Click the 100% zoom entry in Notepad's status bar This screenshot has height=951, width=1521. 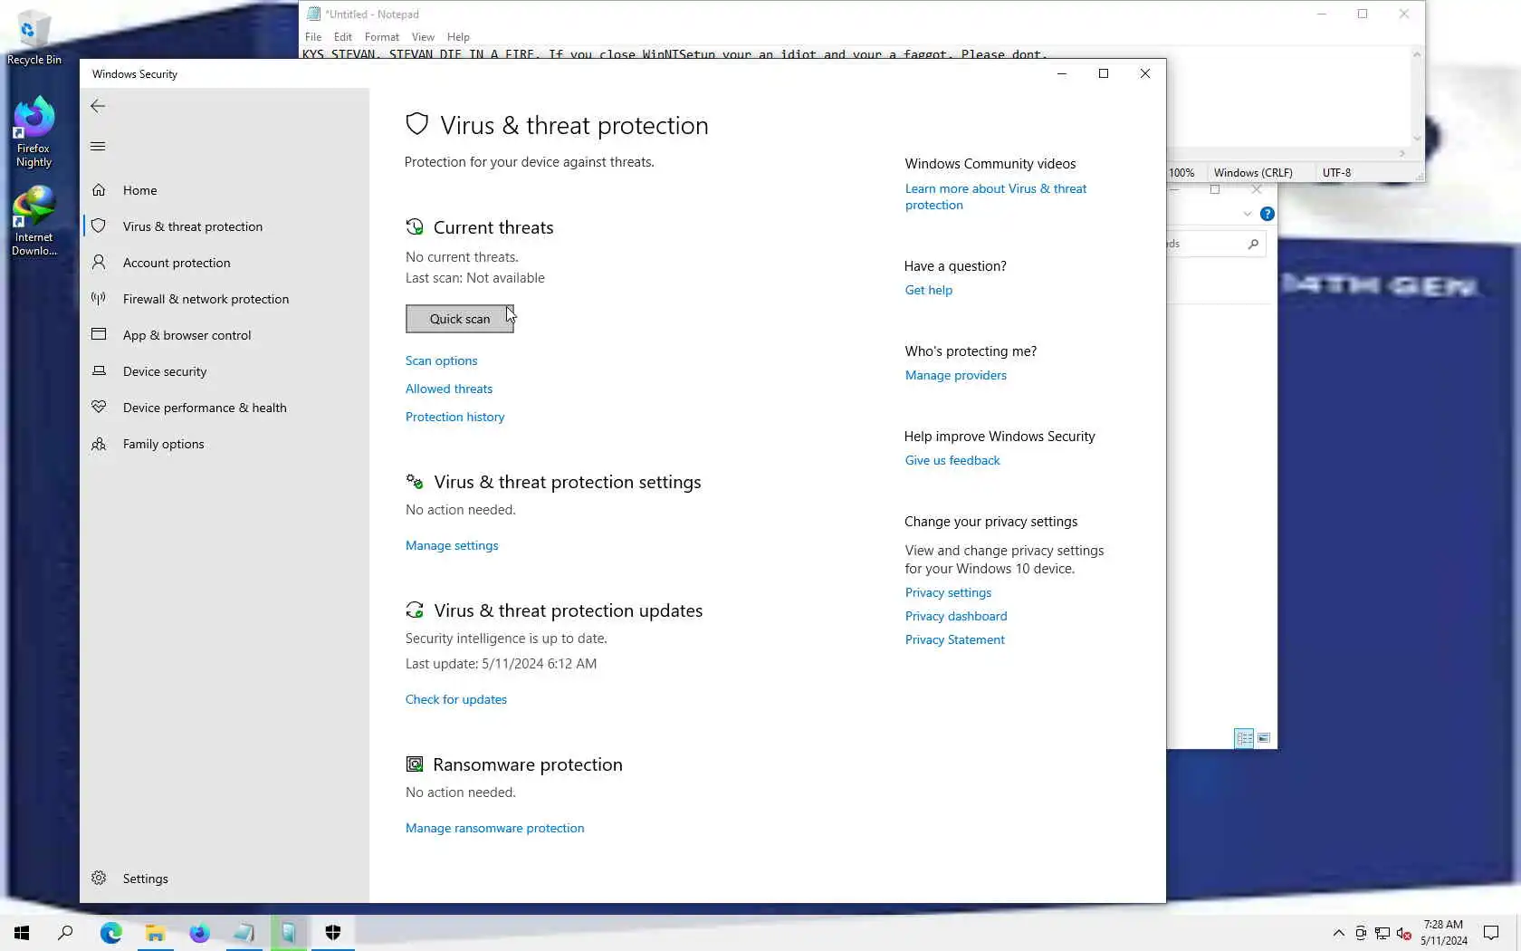pos(1181,173)
